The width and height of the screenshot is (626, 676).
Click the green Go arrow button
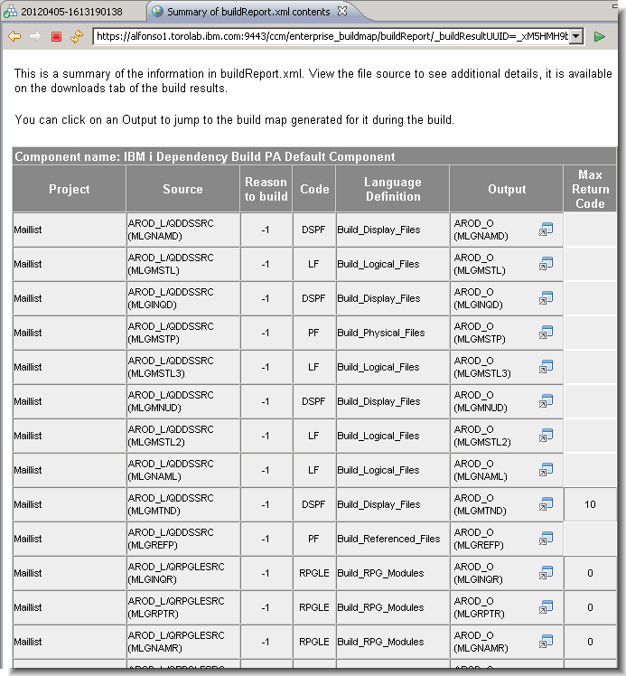(599, 36)
